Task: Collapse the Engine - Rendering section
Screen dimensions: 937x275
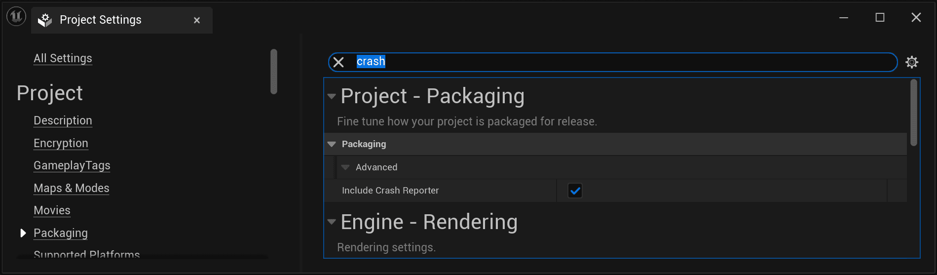Action: pos(332,222)
